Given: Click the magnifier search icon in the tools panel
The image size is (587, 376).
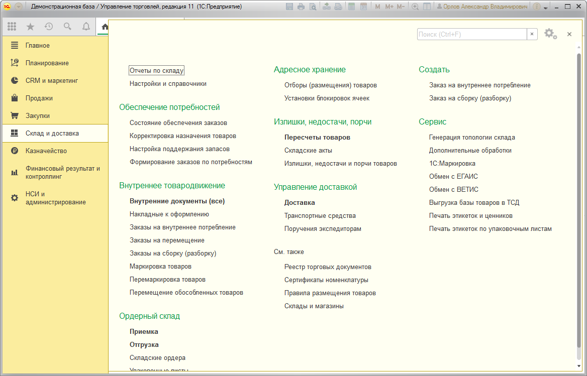Looking at the screenshot, I should (67, 26).
